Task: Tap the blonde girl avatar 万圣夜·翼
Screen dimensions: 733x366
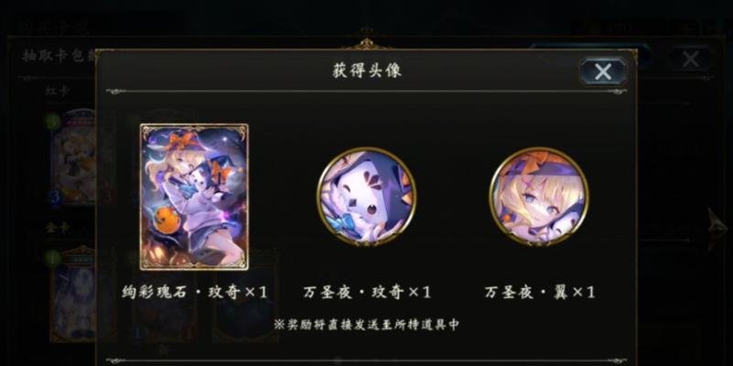Action: pyautogui.click(x=539, y=197)
